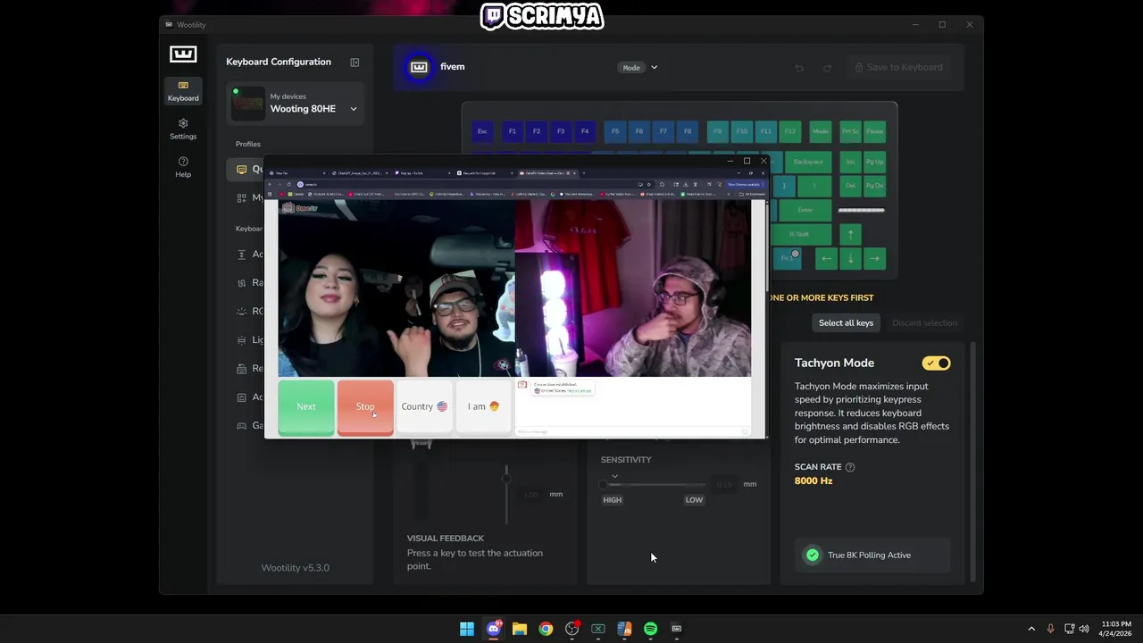Open the Keyboard section in Wootility sidebar

tap(183, 91)
